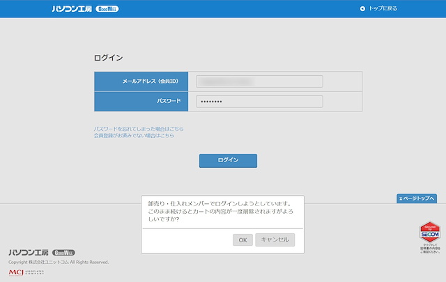446x282 pixels.
Task: Select the ログイン page heading text
Action: 109,58
